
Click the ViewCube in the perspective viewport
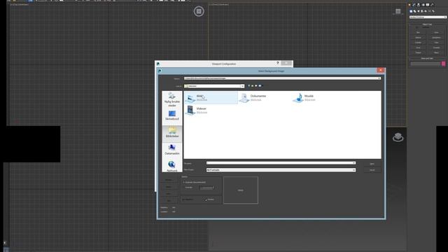point(398,137)
